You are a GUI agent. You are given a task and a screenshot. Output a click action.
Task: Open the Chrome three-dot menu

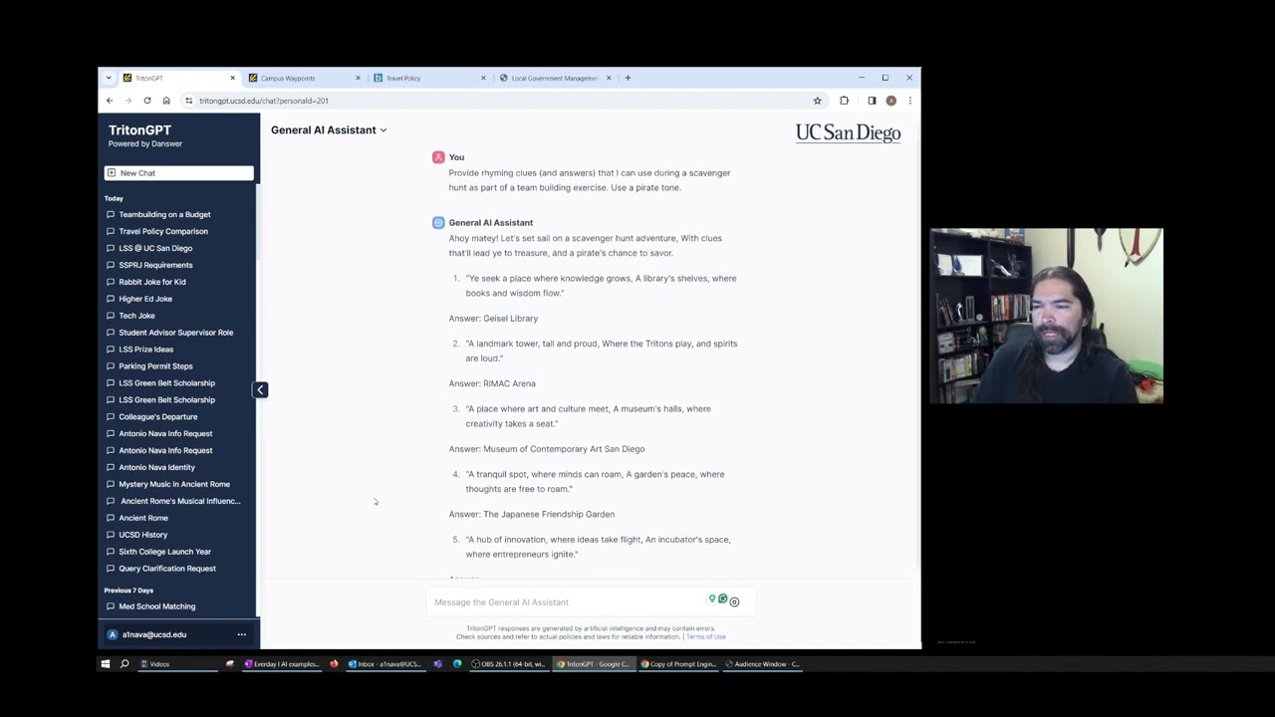coord(909,101)
